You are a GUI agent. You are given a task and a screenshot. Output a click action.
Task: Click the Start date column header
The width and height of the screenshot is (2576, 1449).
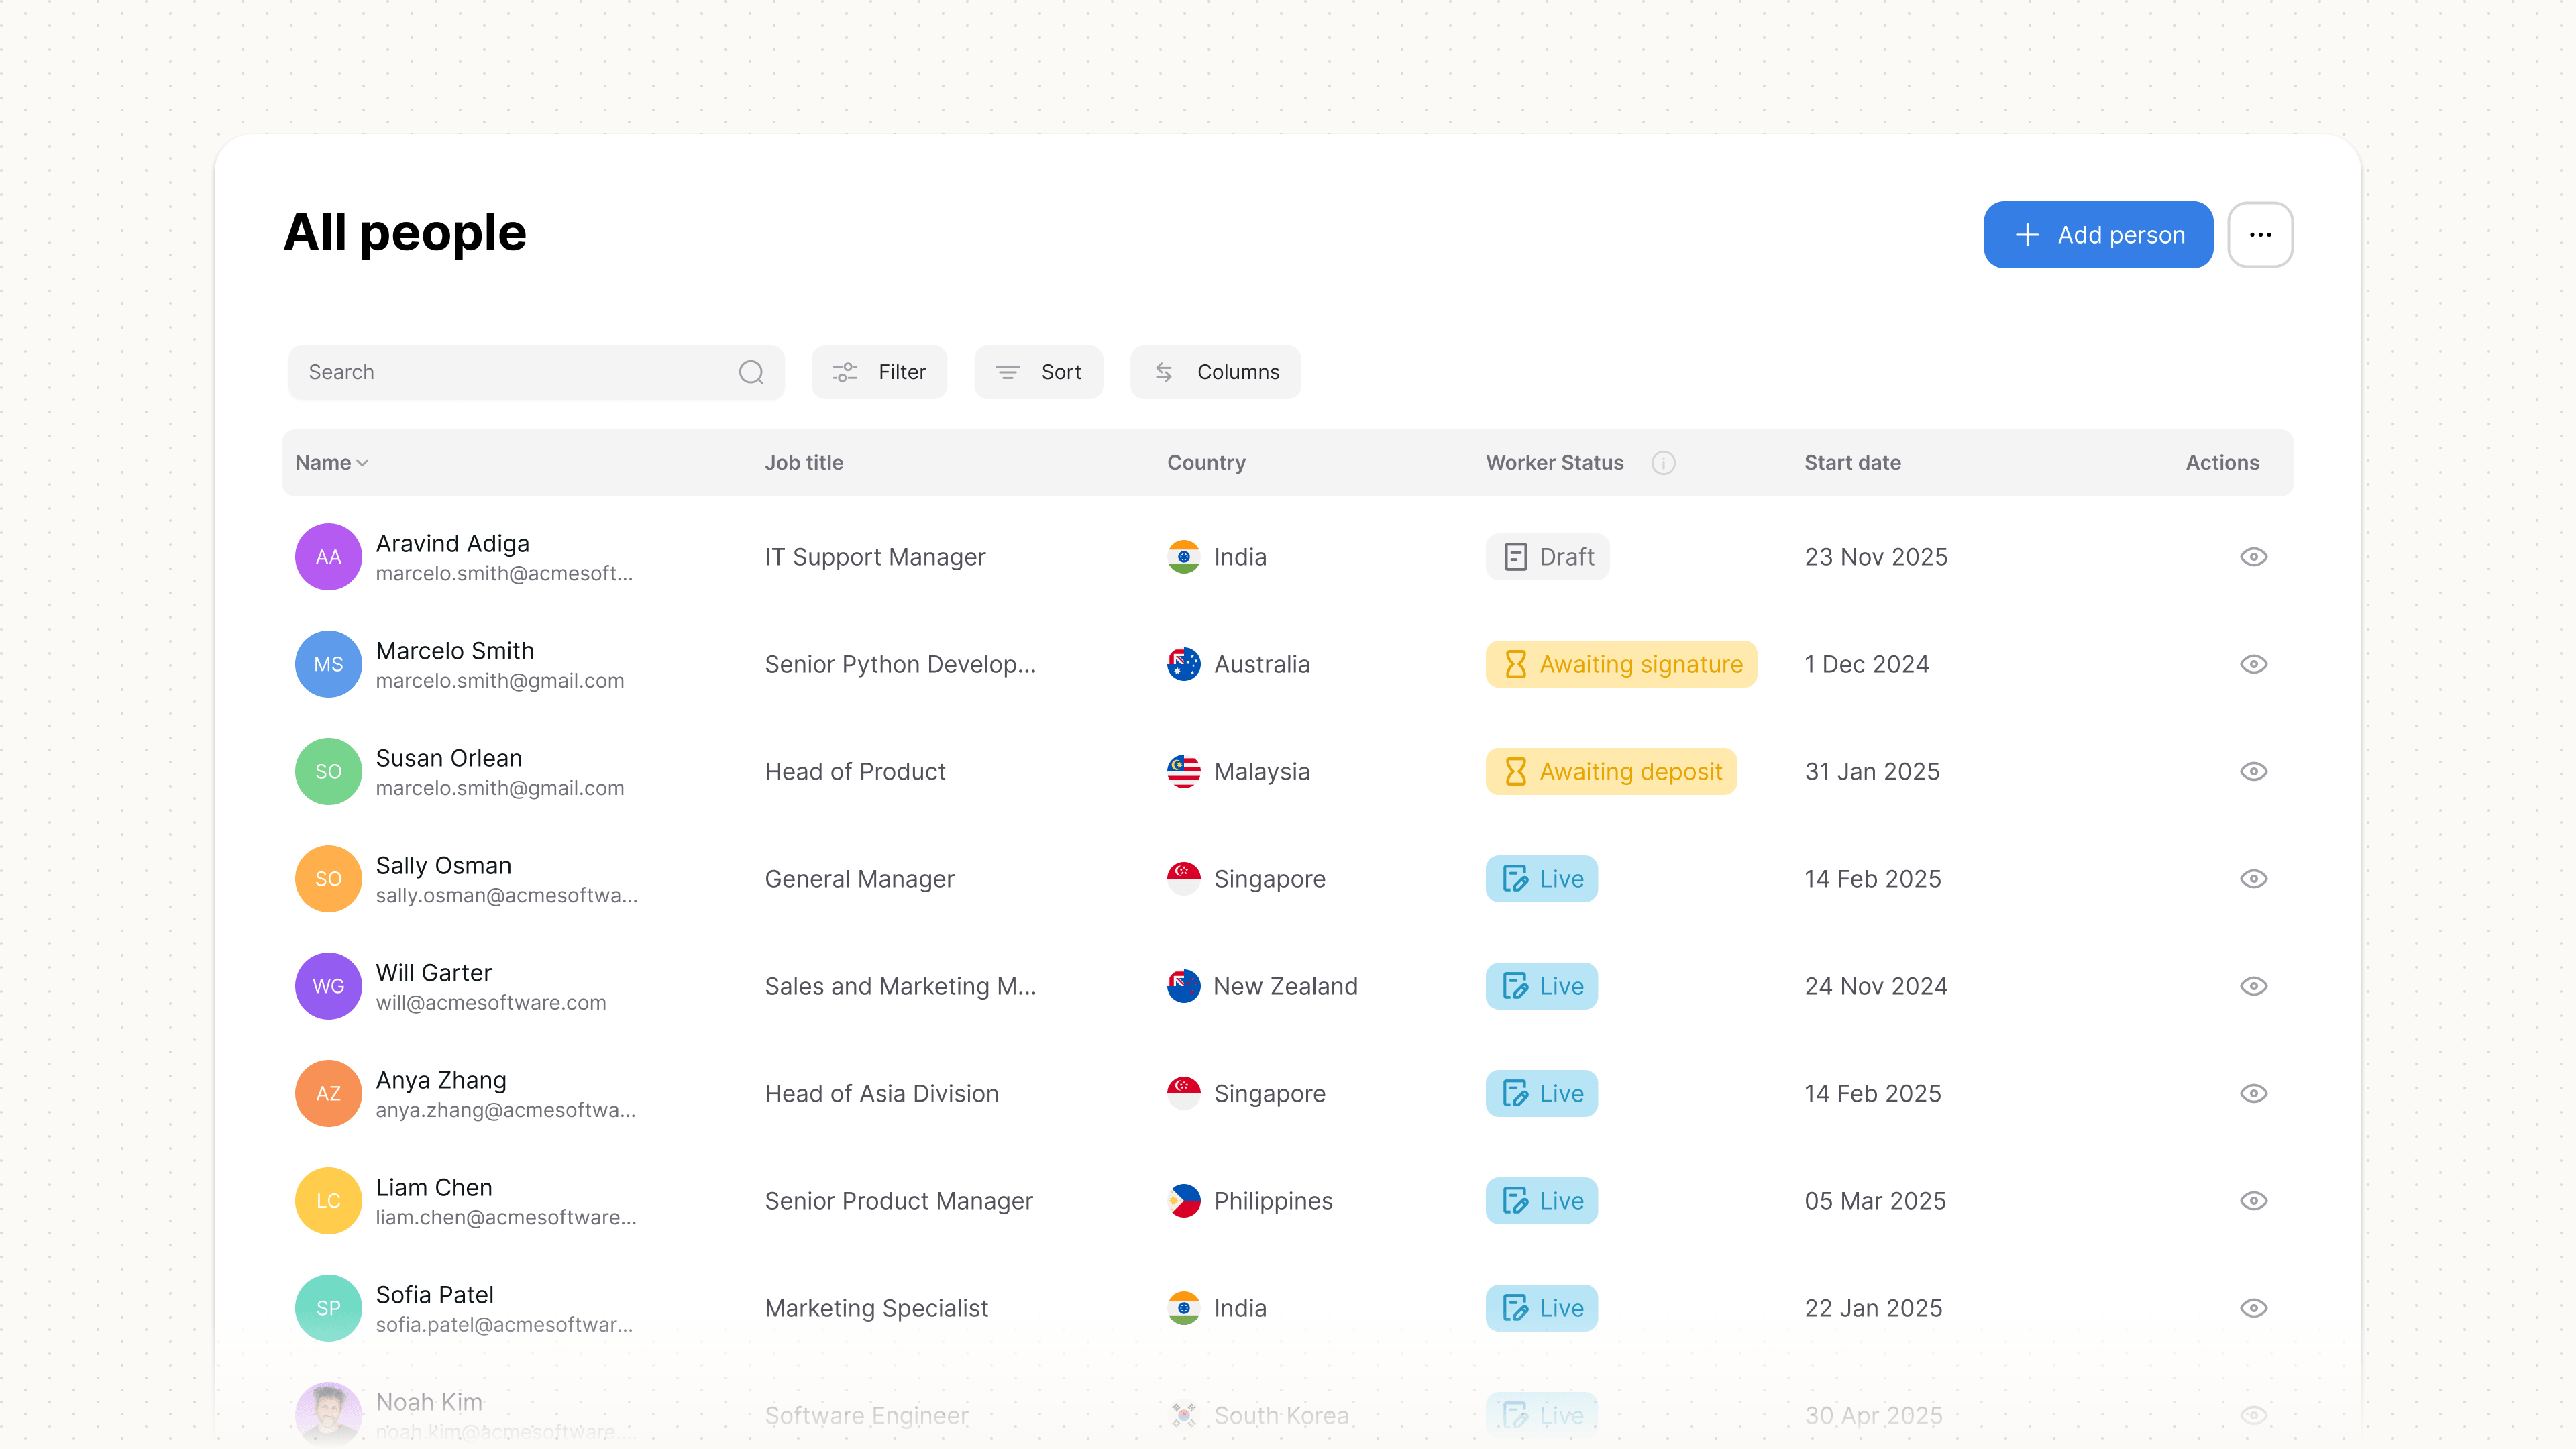pos(1852,463)
